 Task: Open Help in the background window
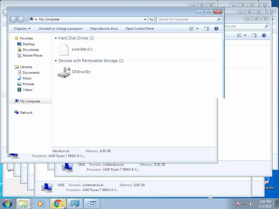click(x=264, y=35)
